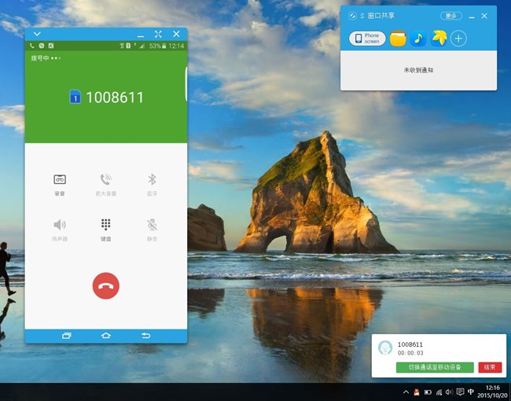Click 切换通话至移动设备 green button
The height and width of the screenshot is (401, 511).
pyautogui.click(x=435, y=367)
